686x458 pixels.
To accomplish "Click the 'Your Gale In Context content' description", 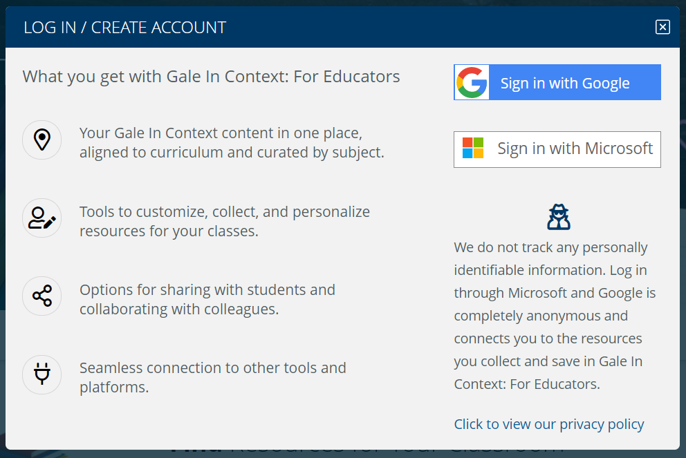I will (x=231, y=142).
